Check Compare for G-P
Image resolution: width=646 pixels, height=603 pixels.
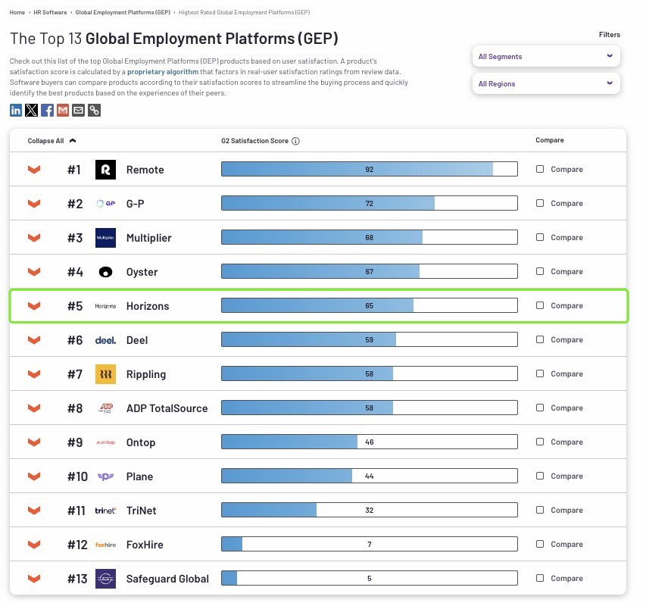(x=540, y=203)
